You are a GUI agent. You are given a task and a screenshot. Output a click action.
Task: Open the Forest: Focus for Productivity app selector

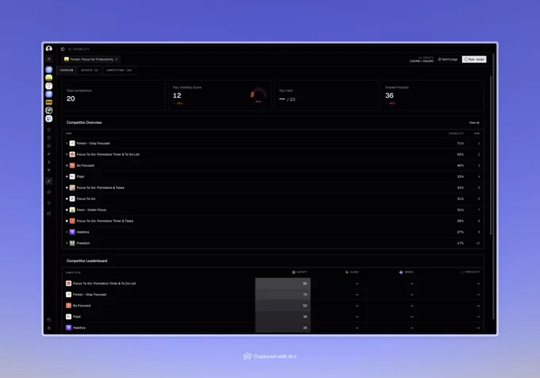click(91, 60)
